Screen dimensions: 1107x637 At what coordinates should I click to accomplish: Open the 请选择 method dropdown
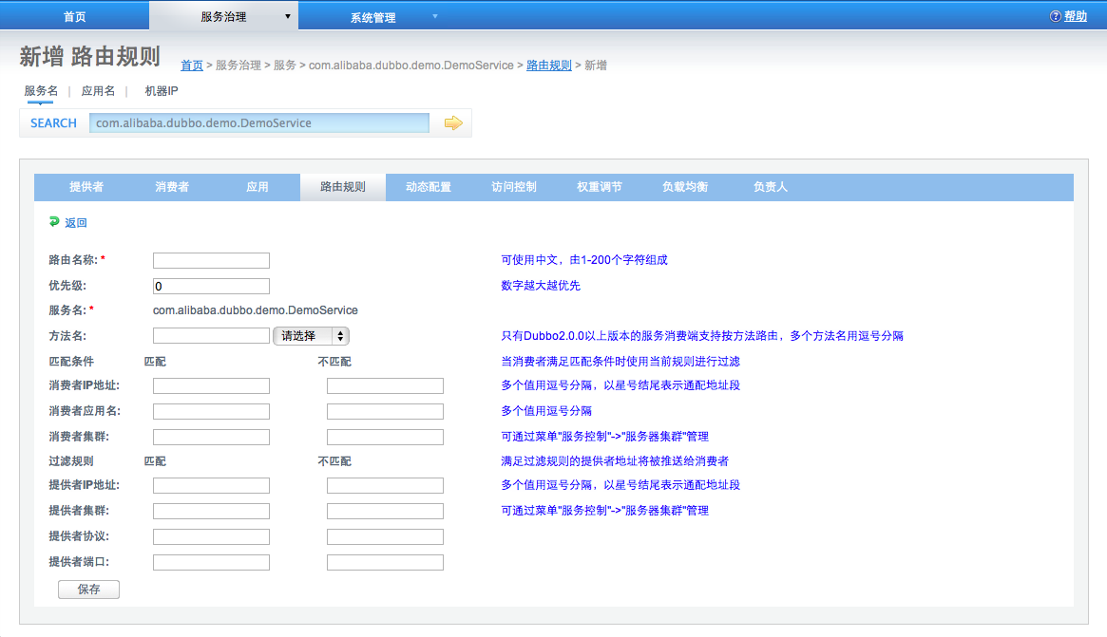[312, 336]
